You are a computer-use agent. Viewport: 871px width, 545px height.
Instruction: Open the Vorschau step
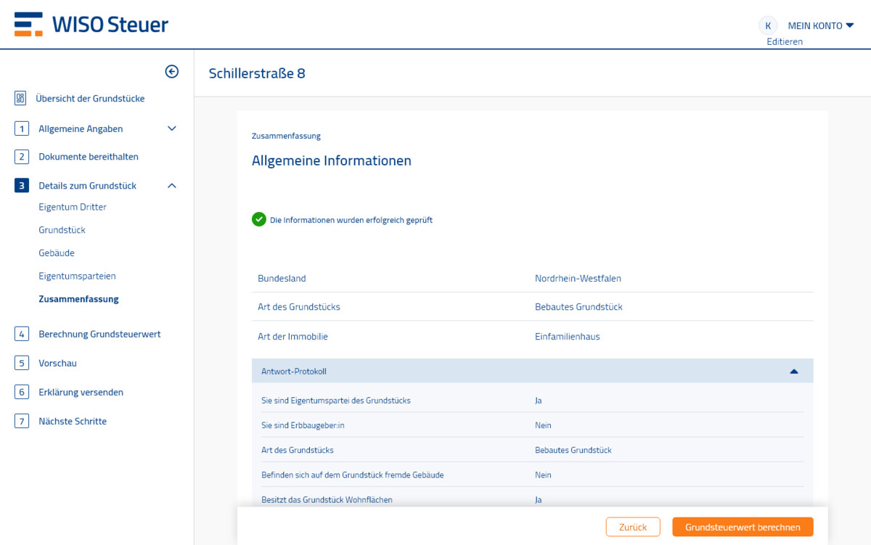tap(57, 363)
